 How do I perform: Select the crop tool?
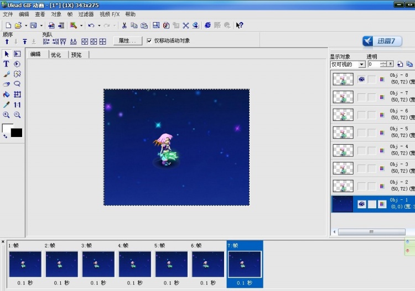[x=18, y=94]
